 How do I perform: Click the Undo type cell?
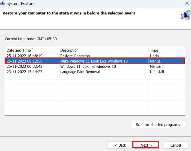point(154,56)
